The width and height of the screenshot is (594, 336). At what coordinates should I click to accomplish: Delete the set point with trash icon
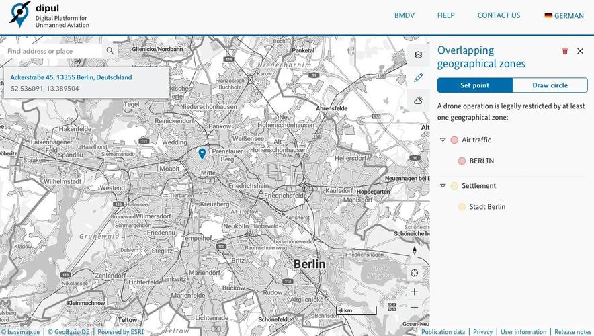[564, 51]
